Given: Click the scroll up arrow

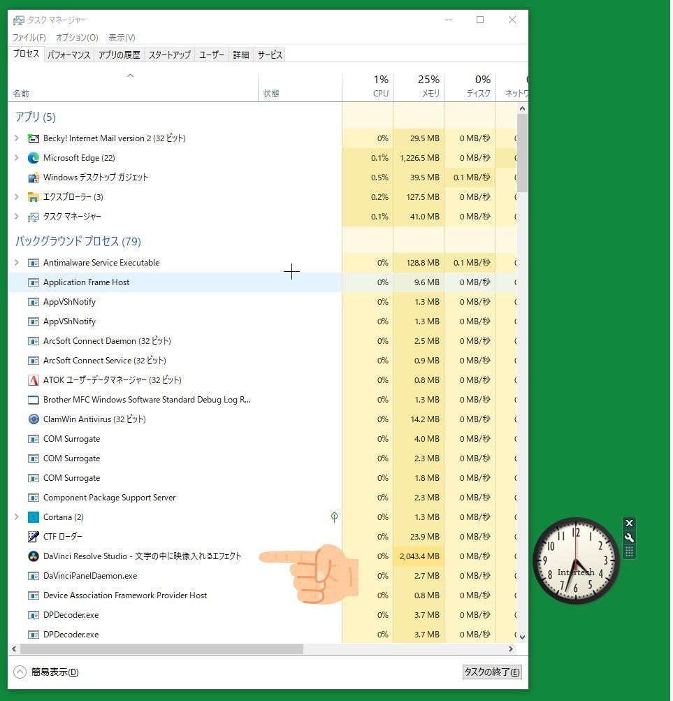Looking at the screenshot, I should 522,108.
